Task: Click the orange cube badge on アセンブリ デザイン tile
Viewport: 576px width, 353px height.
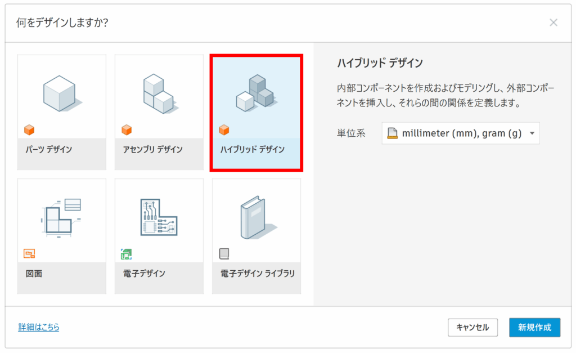Action: (127, 130)
